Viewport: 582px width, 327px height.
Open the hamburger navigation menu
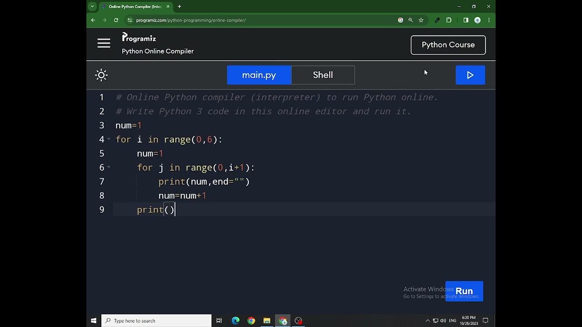104,43
